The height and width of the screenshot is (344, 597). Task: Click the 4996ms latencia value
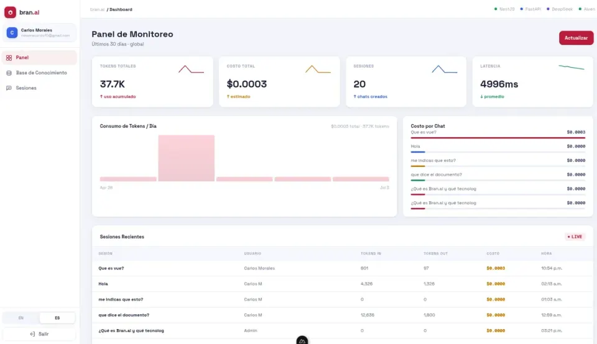pos(499,84)
